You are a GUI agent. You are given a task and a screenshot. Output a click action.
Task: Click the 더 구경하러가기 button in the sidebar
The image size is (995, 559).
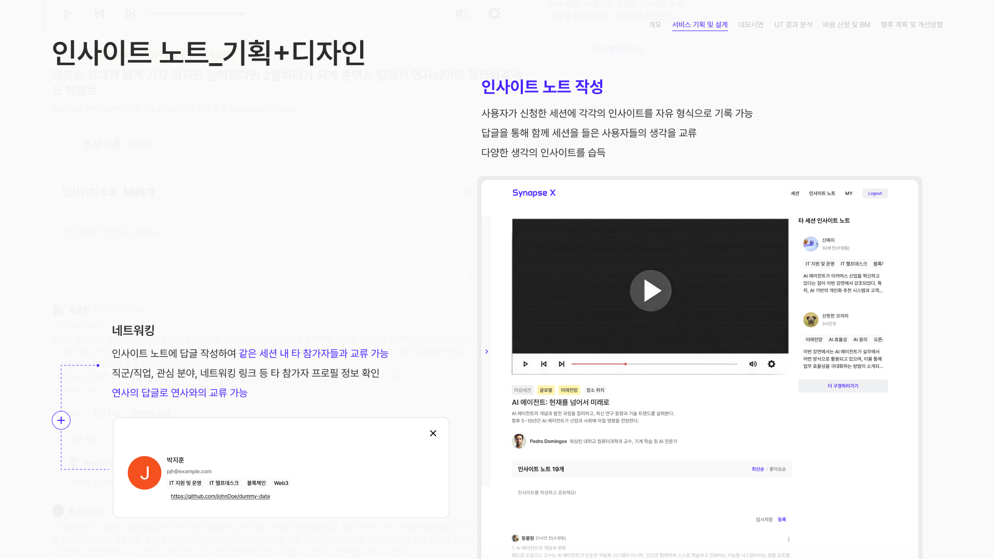coord(843,386)
